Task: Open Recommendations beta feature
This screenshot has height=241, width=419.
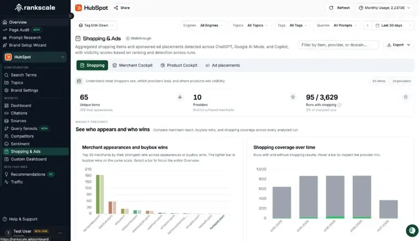Action: pyautogui.click(x=28, y=174)
